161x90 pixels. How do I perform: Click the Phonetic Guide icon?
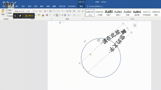[48, 11]
